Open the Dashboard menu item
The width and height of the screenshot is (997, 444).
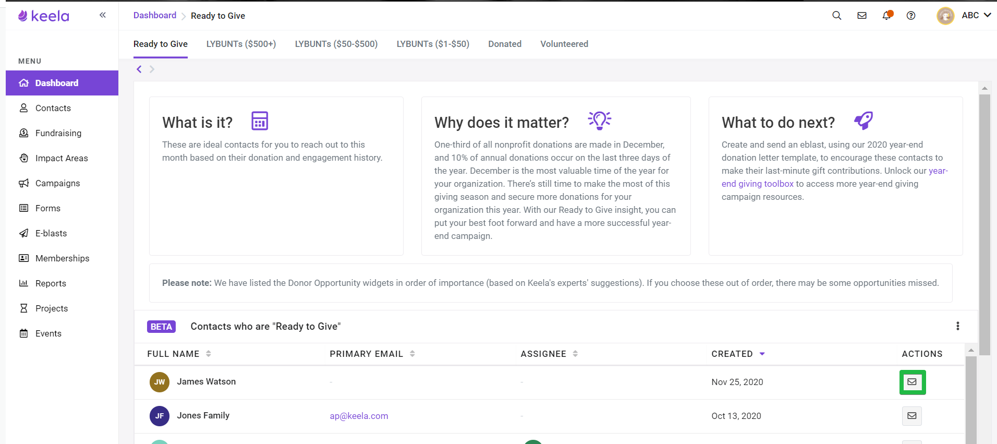click(62, 83)
